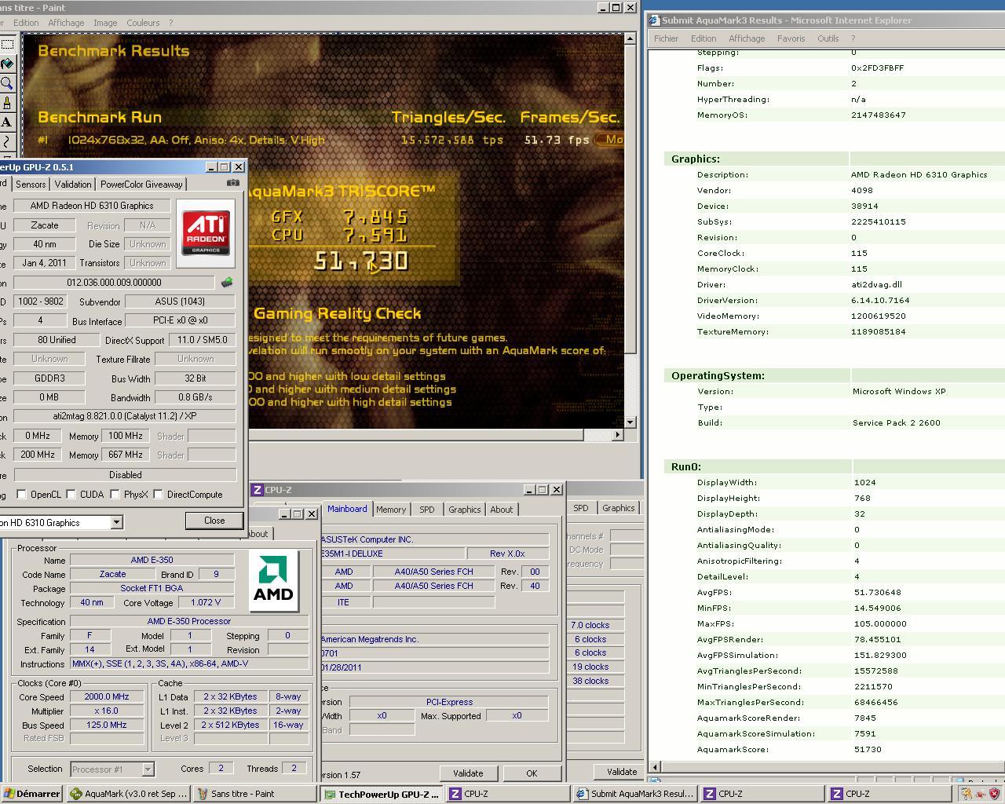Click the BIOS save icon in GPU-Z
The height and width of the screenshot is (804, 1005).
coord(227,283)
